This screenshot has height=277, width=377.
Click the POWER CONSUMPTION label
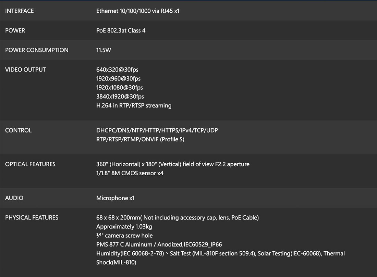click(37, 50)
